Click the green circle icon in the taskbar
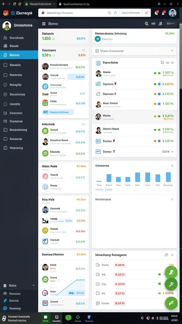182x324 pixels. (x=68, y=317)
